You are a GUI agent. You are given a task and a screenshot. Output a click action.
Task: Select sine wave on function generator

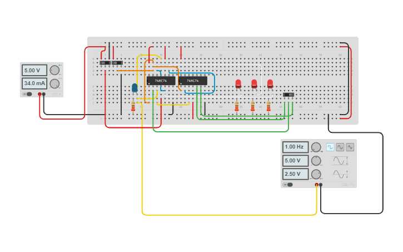(340, 147)
